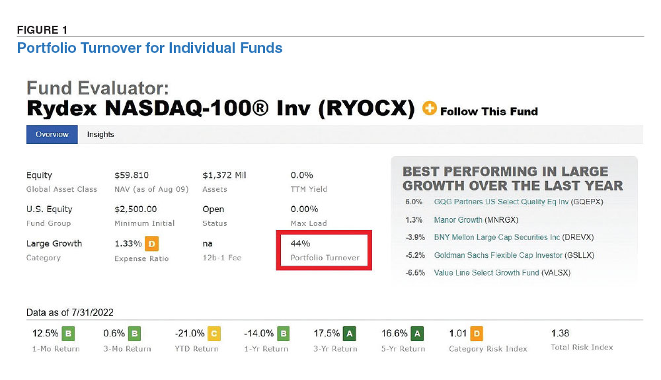
Task: Click the 6.0% return beside GQG Partners
Action: tap(414, 202)
